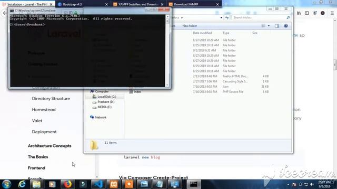Click New folder in Explorer toolbar

click(x=190, y=26)
